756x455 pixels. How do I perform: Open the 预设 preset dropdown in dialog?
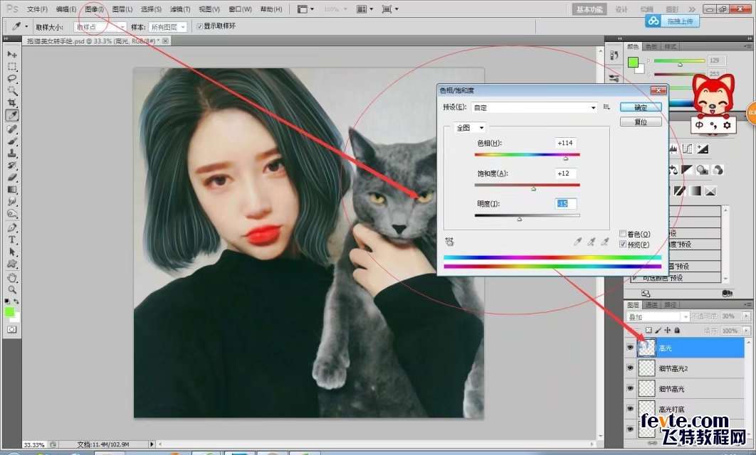pos(535,107)
